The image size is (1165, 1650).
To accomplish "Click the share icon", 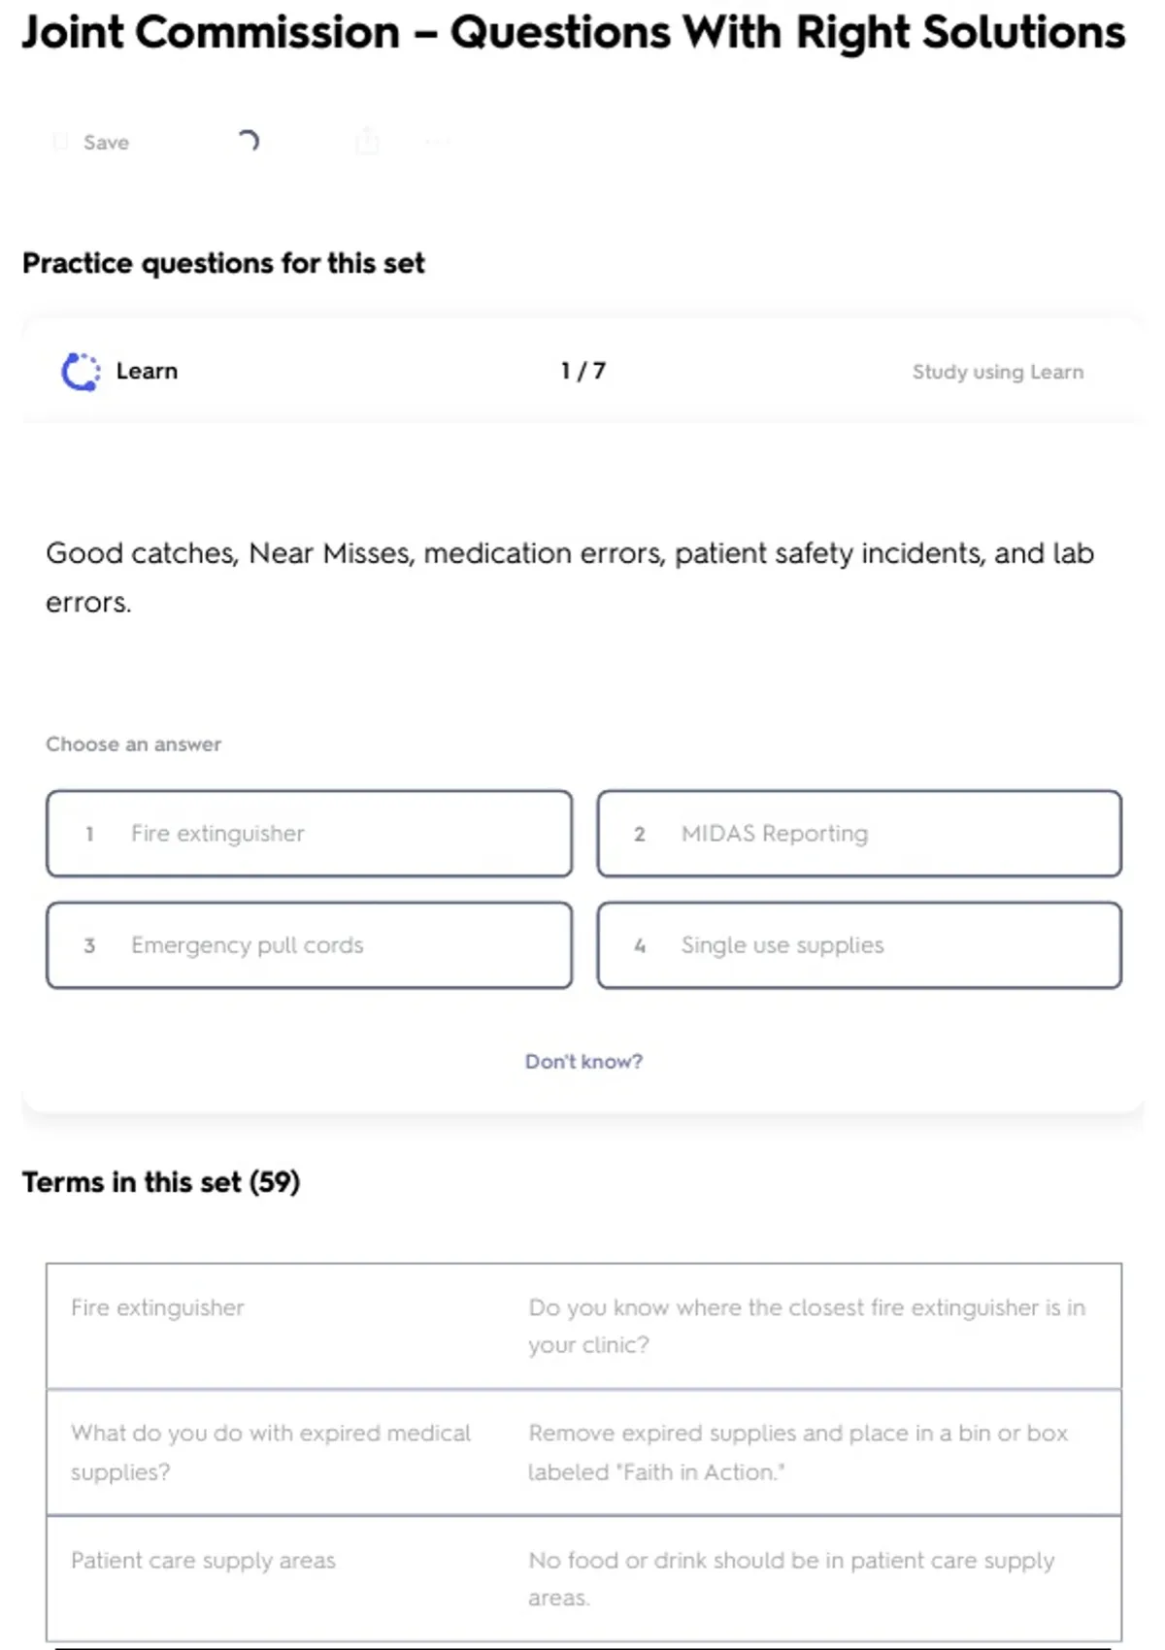I will [367, 142].
